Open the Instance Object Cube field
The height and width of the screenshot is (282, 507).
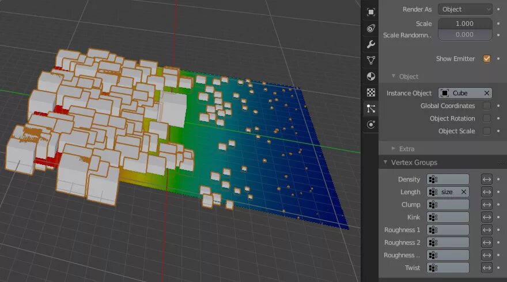[x=465, y=93]
